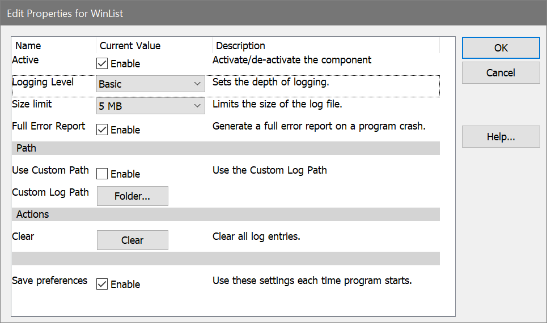
Task: Click the Folder... button
Action: [133, 196]
